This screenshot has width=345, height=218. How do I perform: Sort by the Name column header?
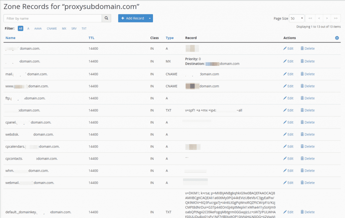click(10, 38)
